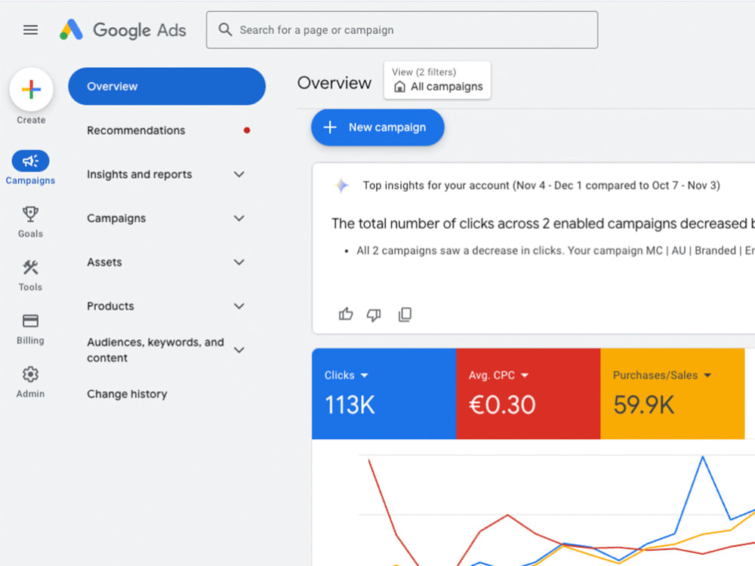Give thumbs down to the insight
This screenshot has height=566, width=755.
click(374, 315)
